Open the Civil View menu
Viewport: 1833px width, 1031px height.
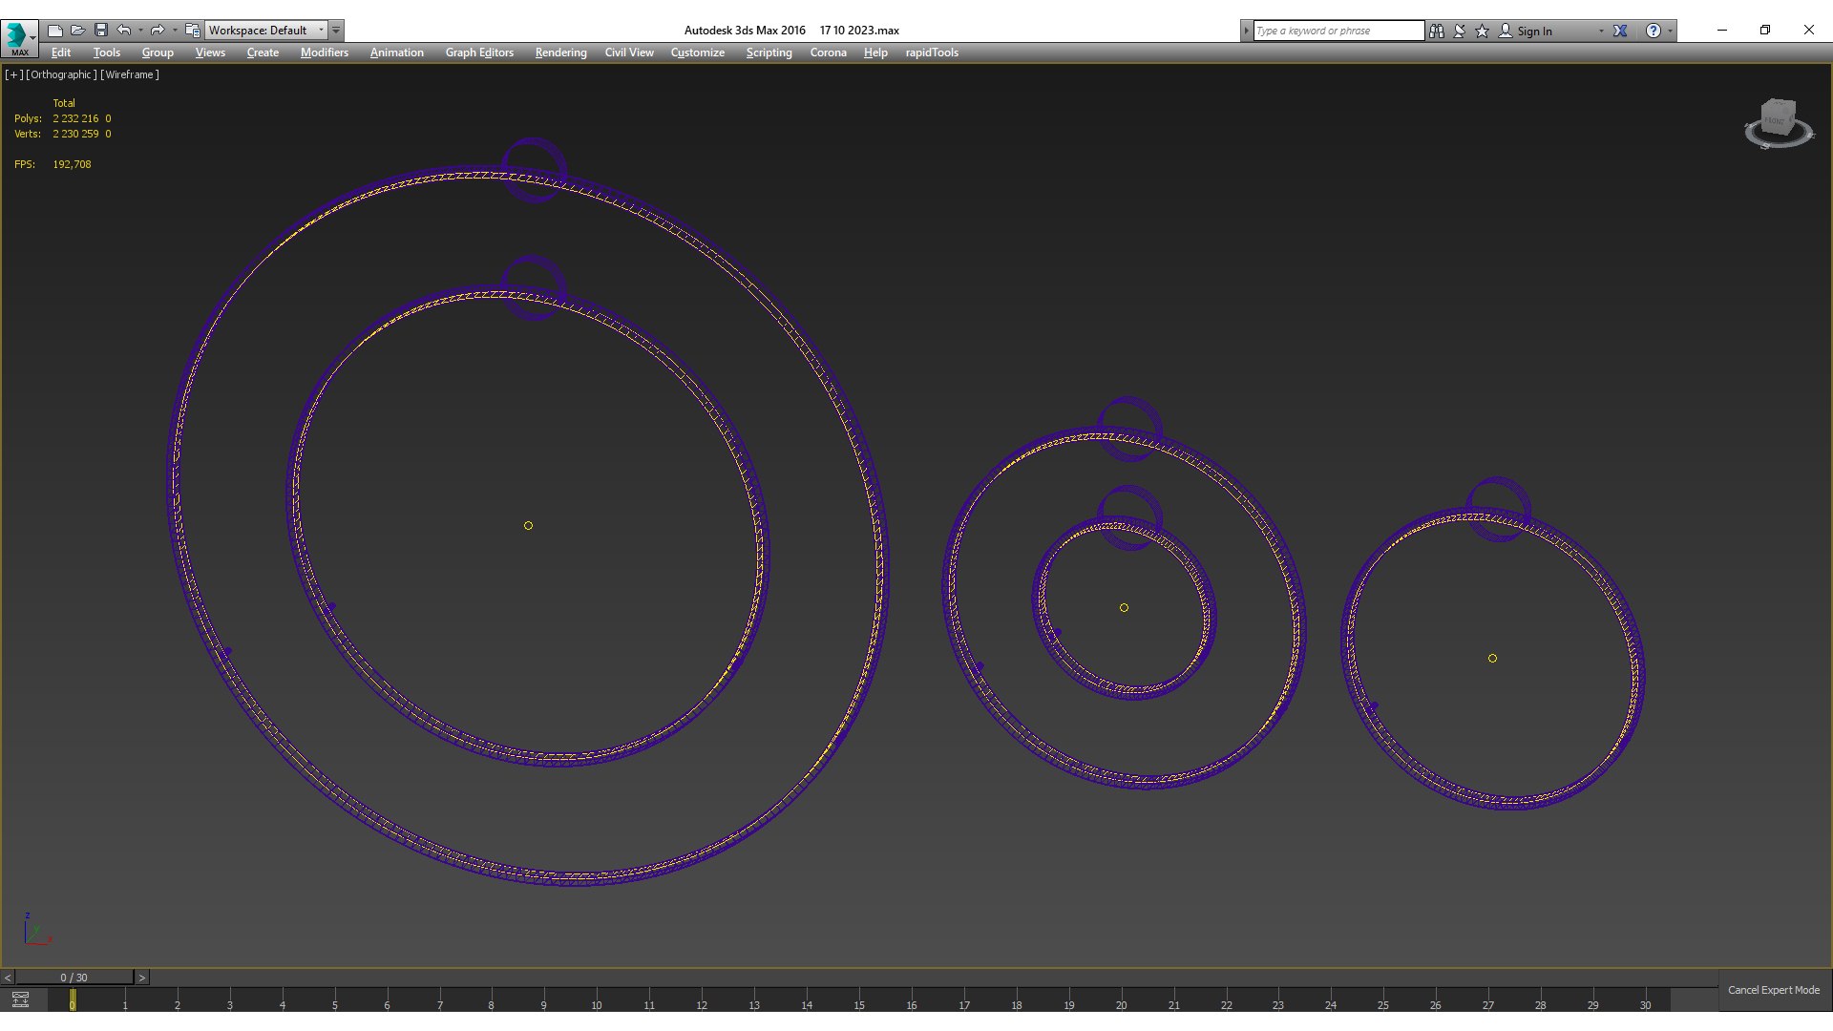point(629,53)
